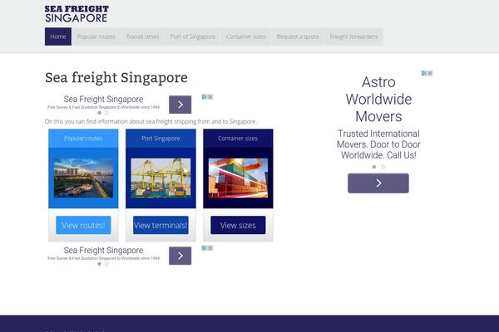Open the yellow port cranes thumbnail
This screenshot has width=499, height=332.
(161, 178)
